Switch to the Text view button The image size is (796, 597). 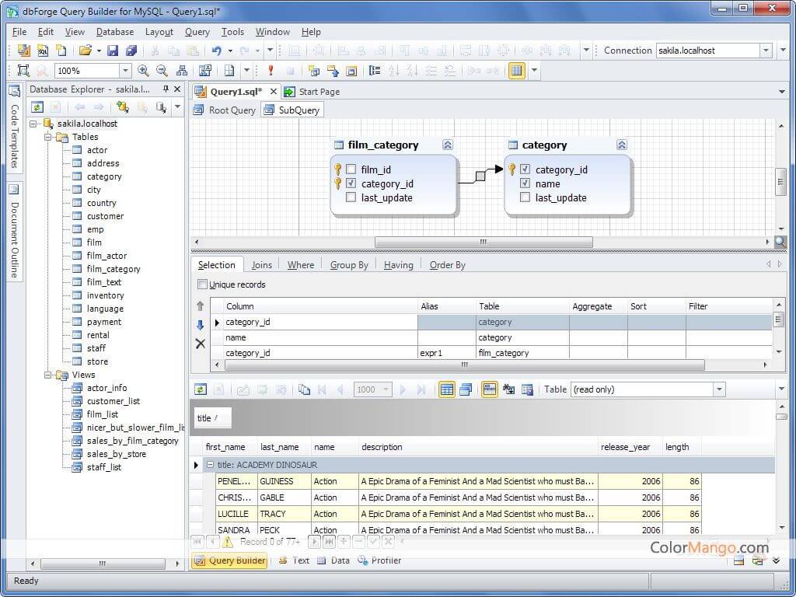pos(294,560)
